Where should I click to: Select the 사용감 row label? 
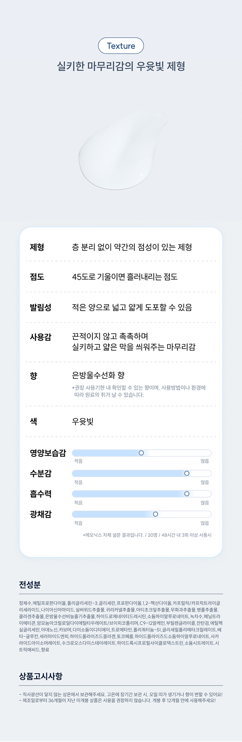(x=41, y=337)
